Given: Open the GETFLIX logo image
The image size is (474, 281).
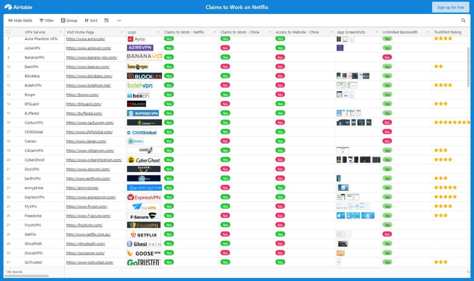Looking at the screenshot, I should 144,234.
